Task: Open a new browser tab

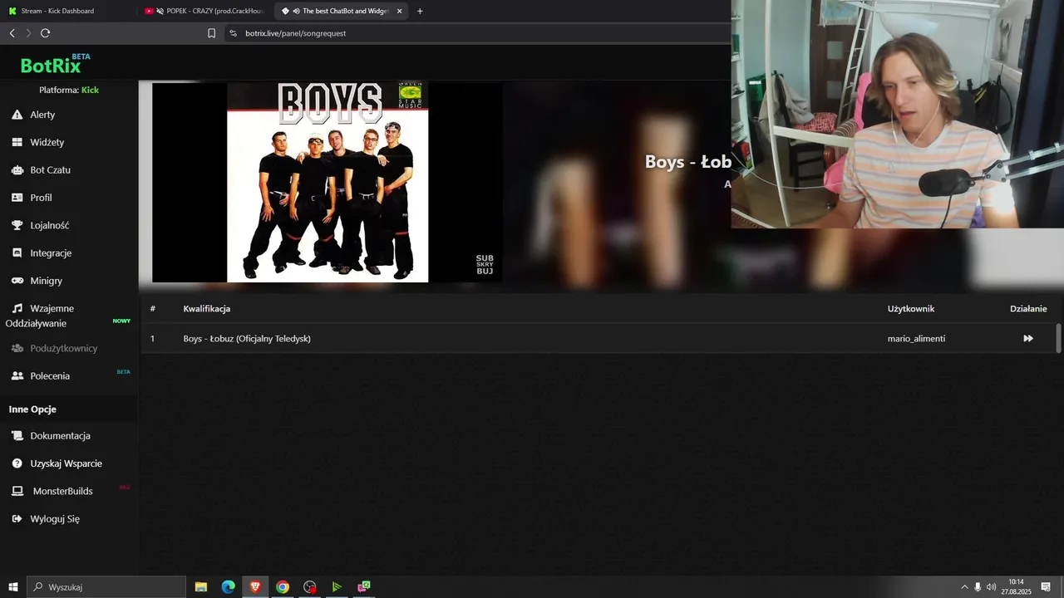Action: pyautogui.click(x=420, y=11)
